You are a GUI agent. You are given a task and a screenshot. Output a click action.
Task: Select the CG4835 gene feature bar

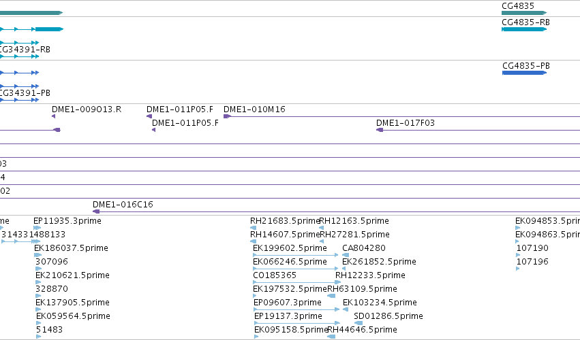(x=524, y=13)
